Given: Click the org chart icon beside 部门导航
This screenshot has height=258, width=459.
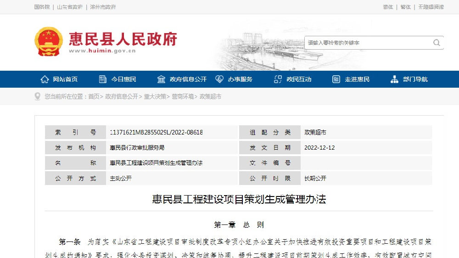Looking at the screenshot, I should [x=394, y=79].
